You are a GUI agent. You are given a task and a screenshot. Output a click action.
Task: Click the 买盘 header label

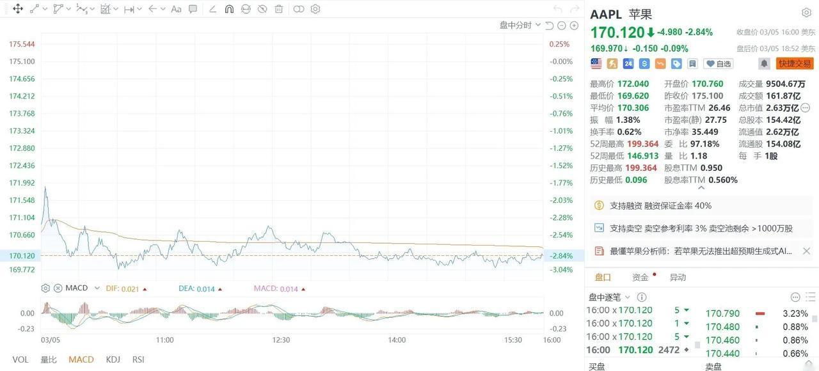coord(597,367)
